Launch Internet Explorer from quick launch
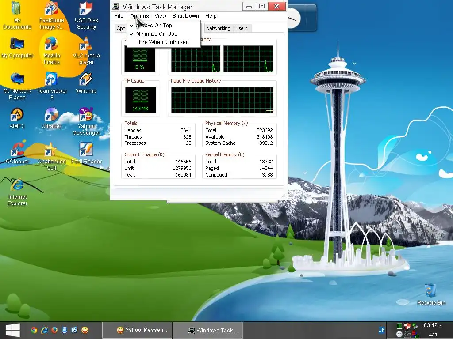453x339 pixels. pyautogui.click(x=44, y=330)
